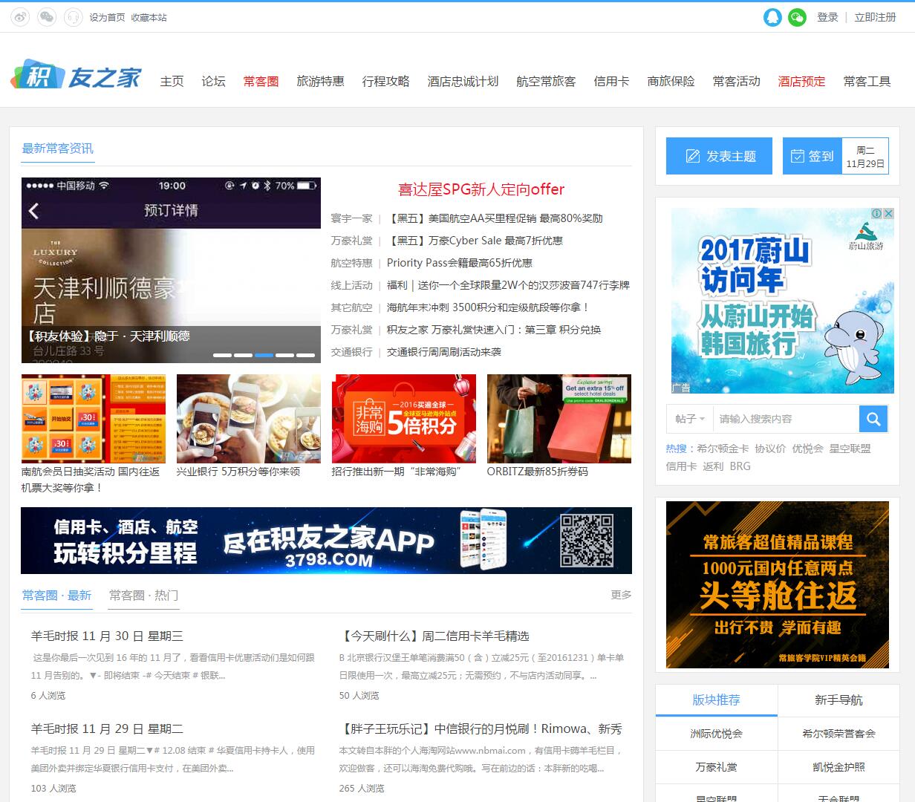Open Priority Pass会籍 article link
This screenshot has height=802, width=915.
point(460,263)
